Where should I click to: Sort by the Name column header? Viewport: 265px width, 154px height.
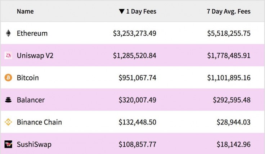pyautogui.click(x=25, y=12)
